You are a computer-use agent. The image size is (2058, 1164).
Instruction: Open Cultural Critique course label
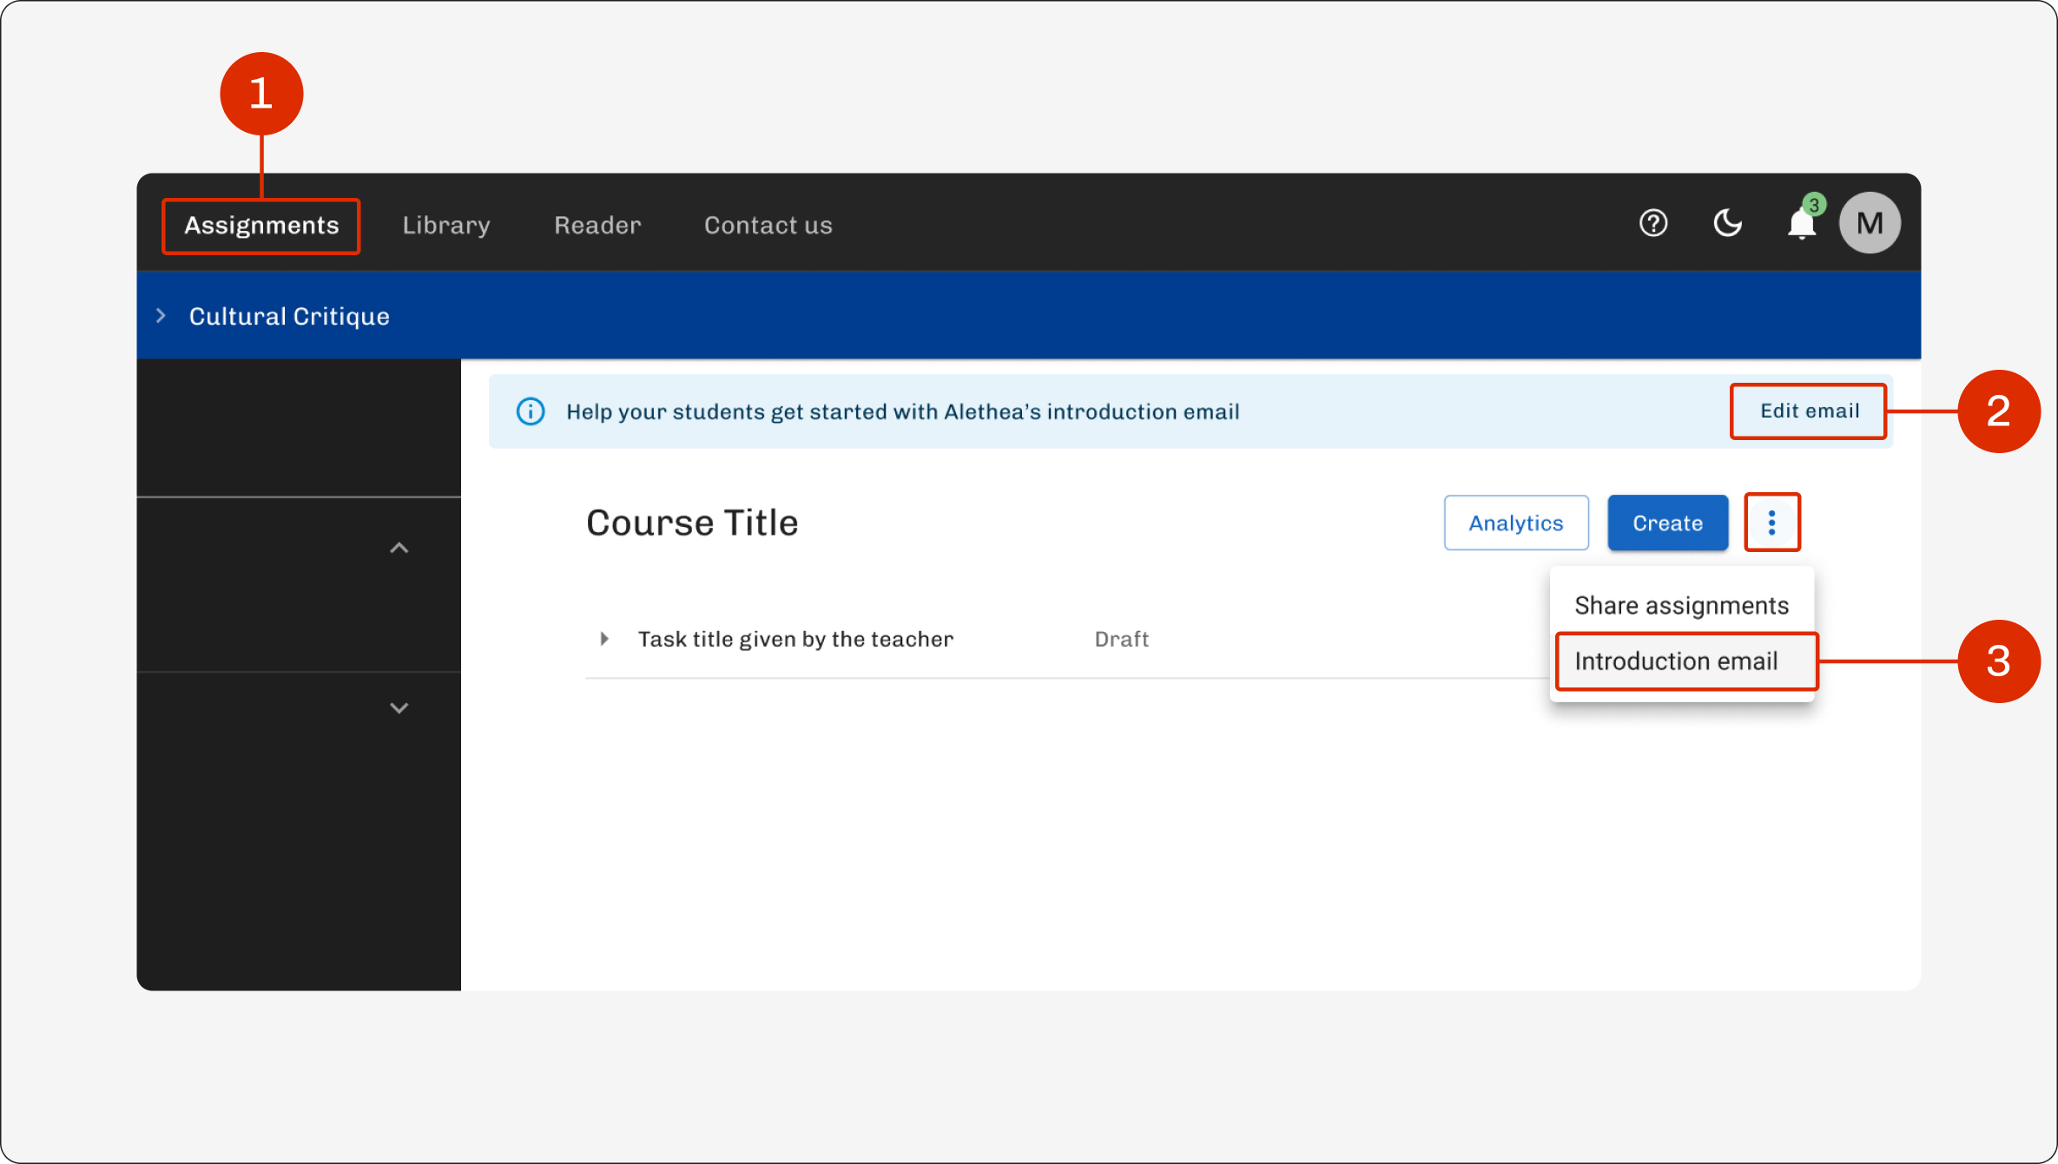pyautogui.click(x=289, y=316)
